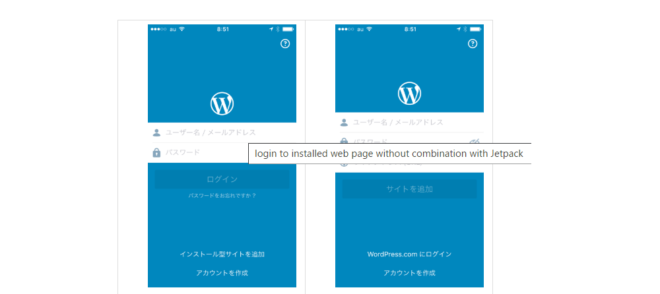Focus the ユーザー名 / メールアドレス field on the サイトを追加 screen
The height and width of the screenshot is (294, 660).
[x=410, y=123]
